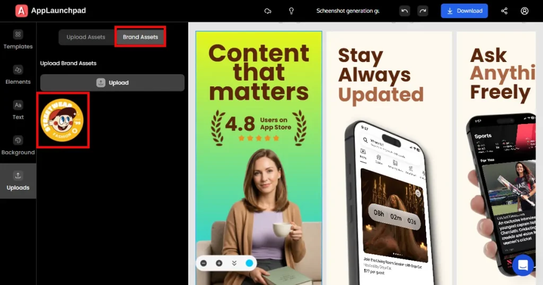
Task: Click the lightbulb tips icon
Action: [291, 11]
